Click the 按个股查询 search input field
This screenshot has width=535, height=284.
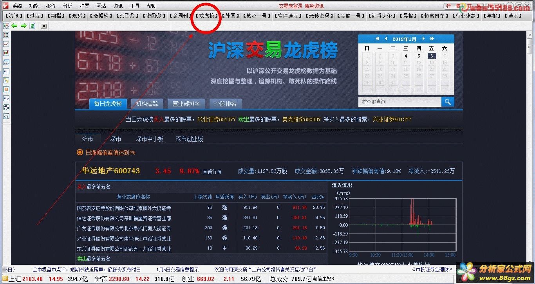tap(400, 102)
